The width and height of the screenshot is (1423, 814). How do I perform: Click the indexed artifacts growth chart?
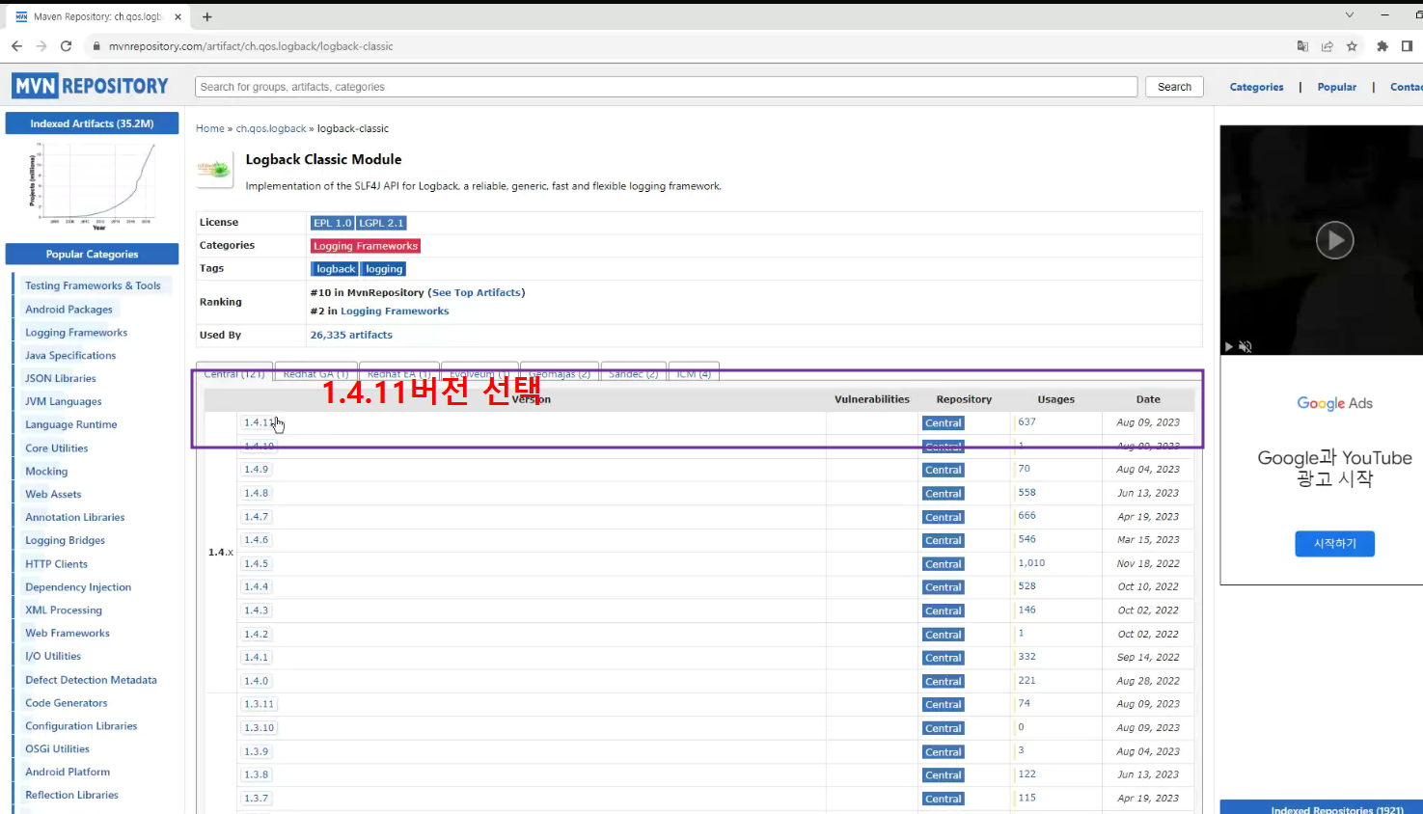(x=92, y=185)
